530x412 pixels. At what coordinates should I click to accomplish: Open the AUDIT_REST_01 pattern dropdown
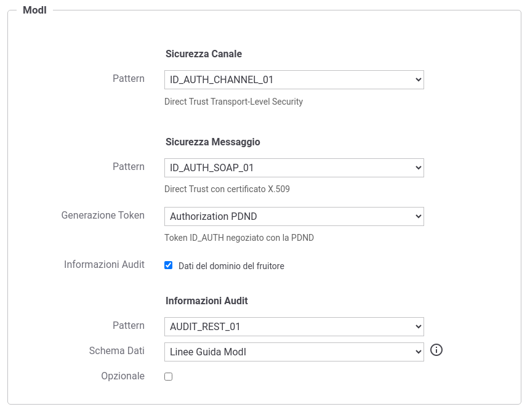(294, 327)
